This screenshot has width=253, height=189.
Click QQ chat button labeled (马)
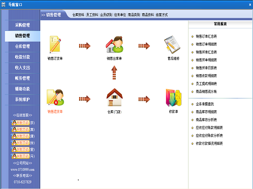click(21, 156)
